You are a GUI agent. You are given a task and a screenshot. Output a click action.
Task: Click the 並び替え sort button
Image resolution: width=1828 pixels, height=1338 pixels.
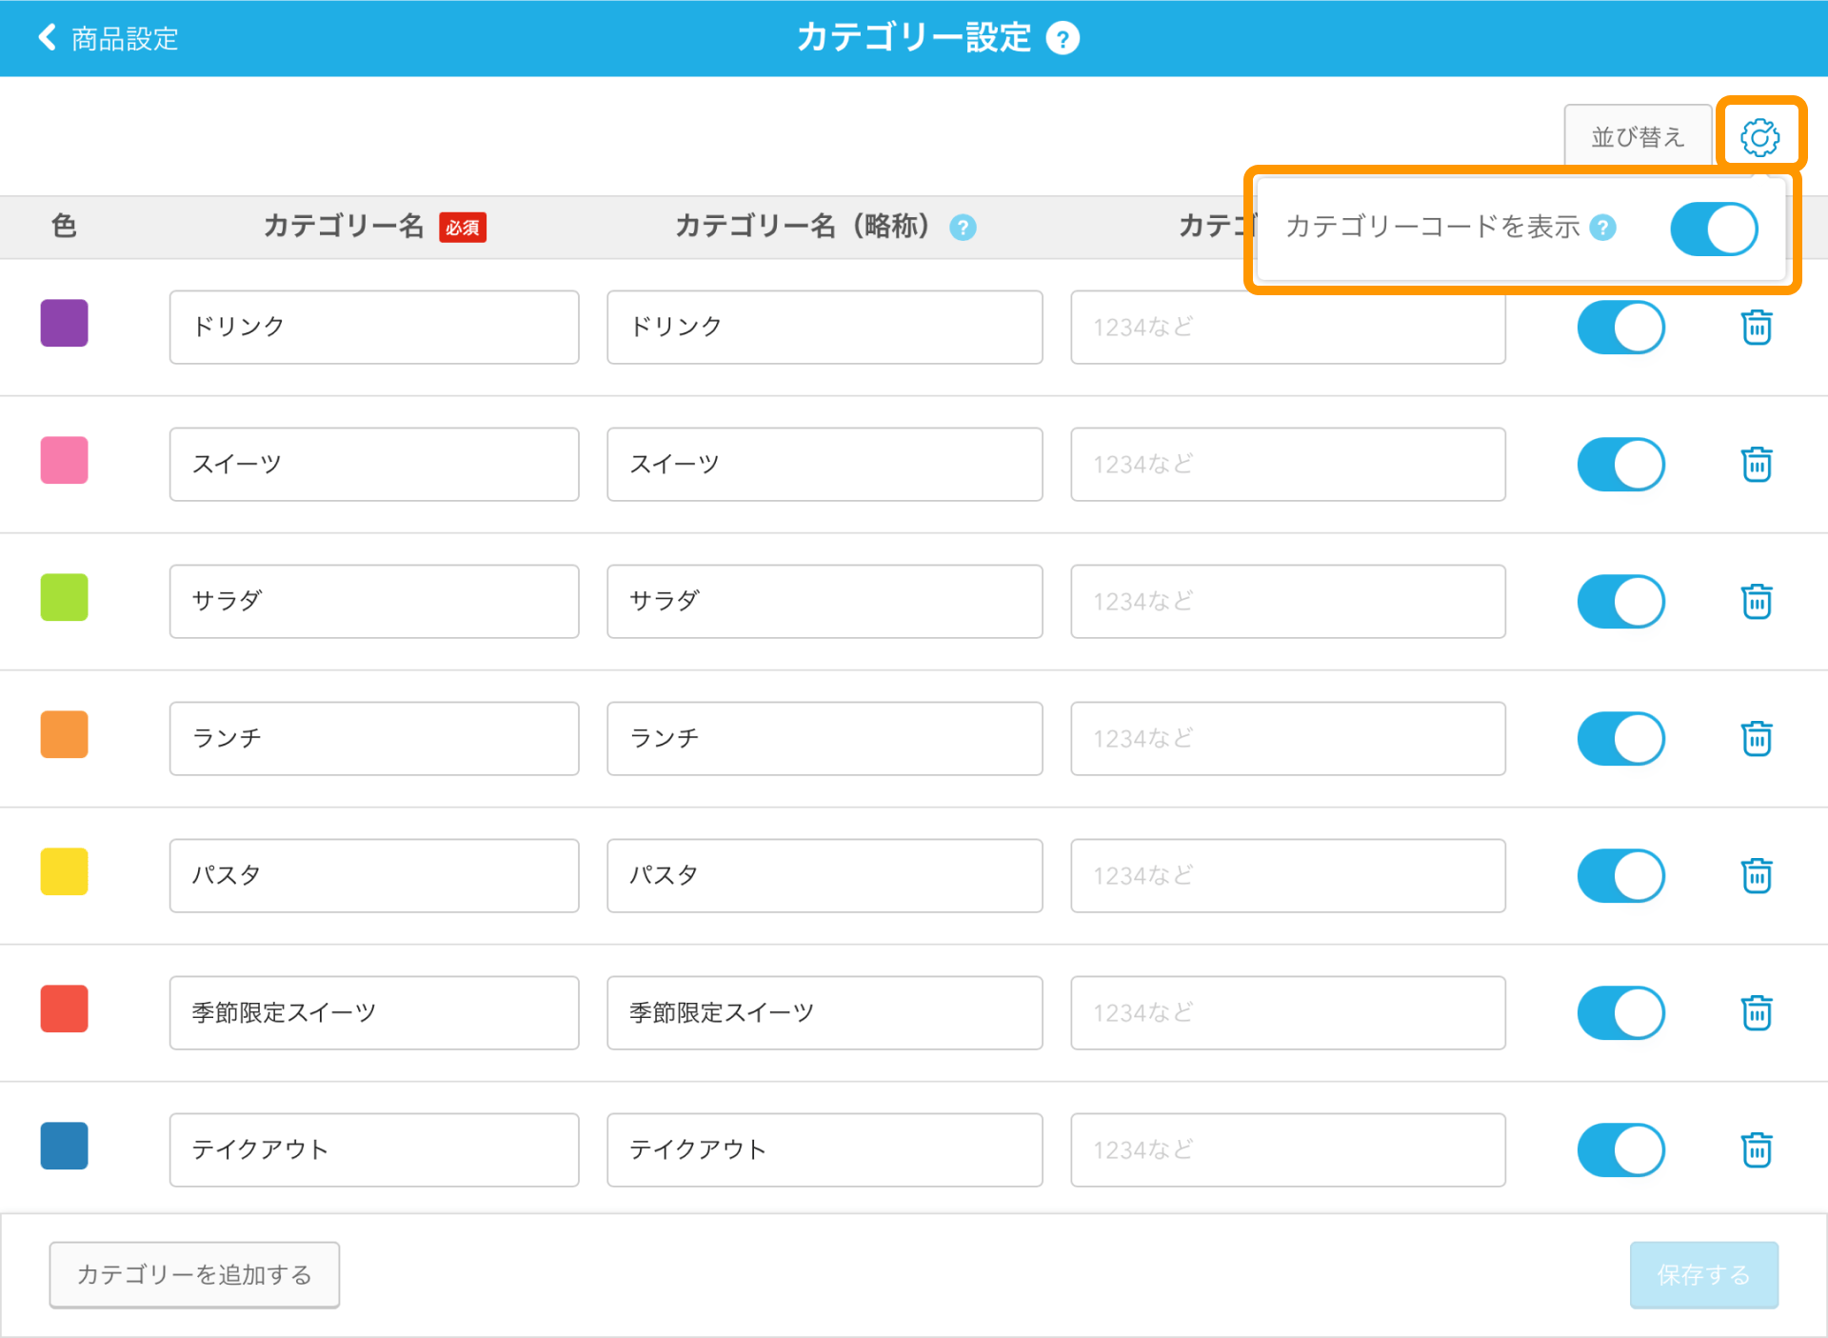pos(1638,136)
